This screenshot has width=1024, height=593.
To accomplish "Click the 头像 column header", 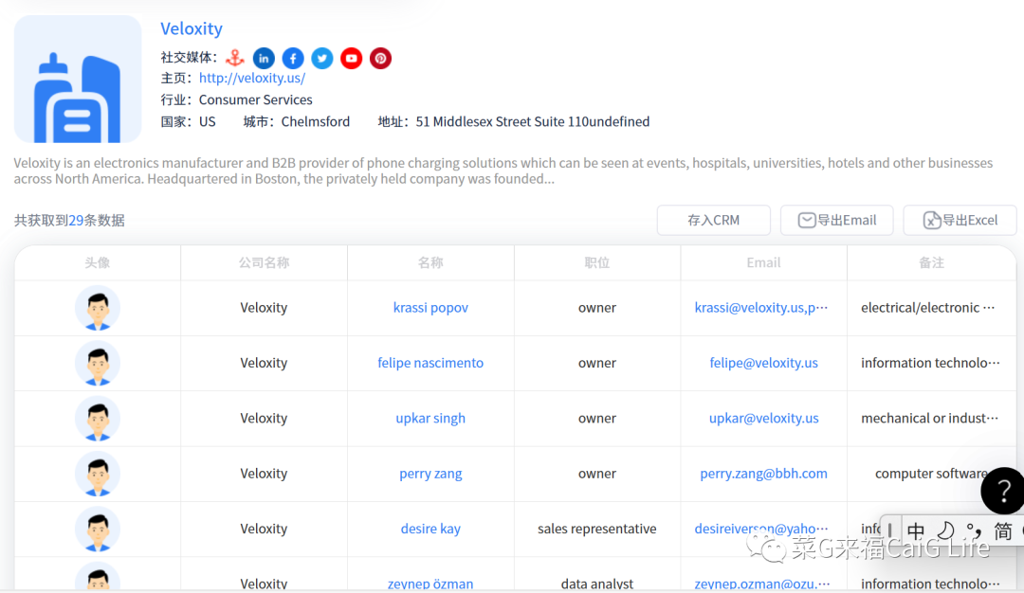I will click(x=98, y=263).
